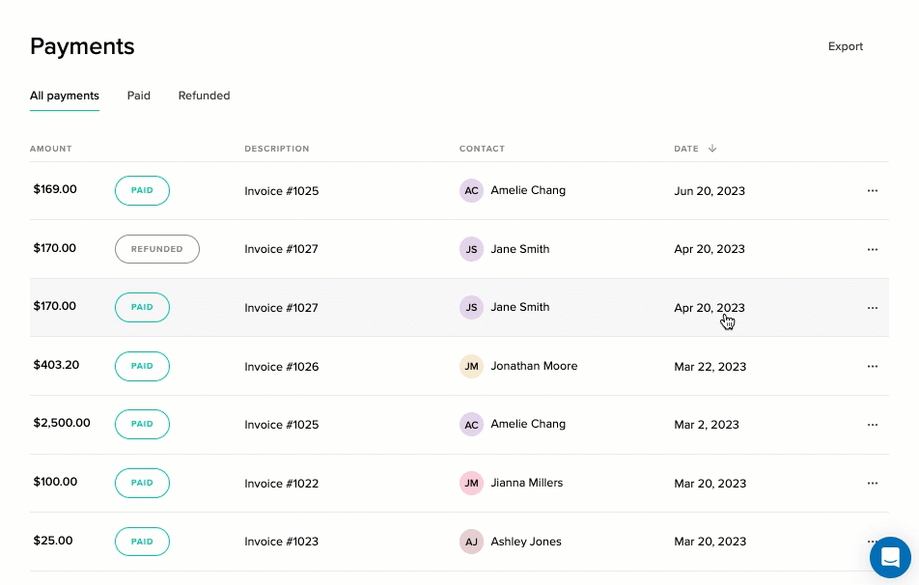Open Invoice #1022 description
This screenshot has width=919, height=585.
(x=281, y=484)
